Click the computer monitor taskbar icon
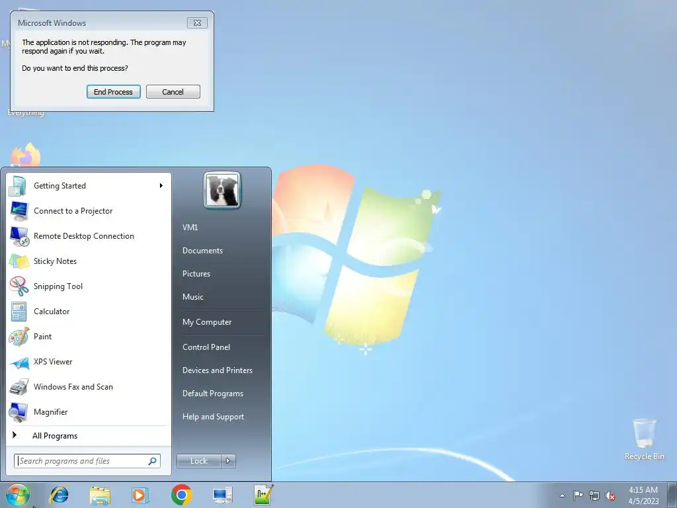677x508 pixels. 222,495
